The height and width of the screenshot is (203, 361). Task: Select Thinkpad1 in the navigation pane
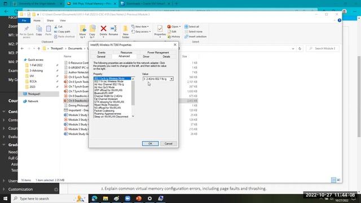click(x=34, y=94)
